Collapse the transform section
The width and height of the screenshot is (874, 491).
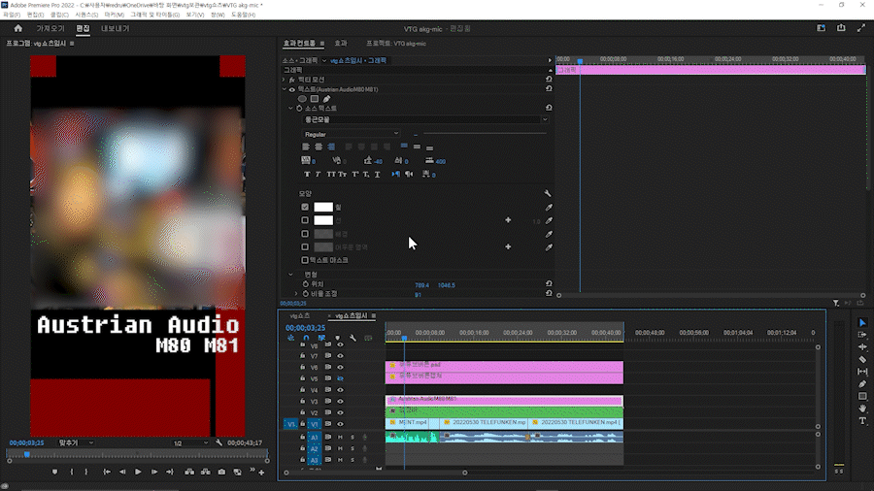click(290, 275)
